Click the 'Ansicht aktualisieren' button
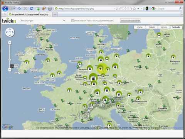 [130, 20]
